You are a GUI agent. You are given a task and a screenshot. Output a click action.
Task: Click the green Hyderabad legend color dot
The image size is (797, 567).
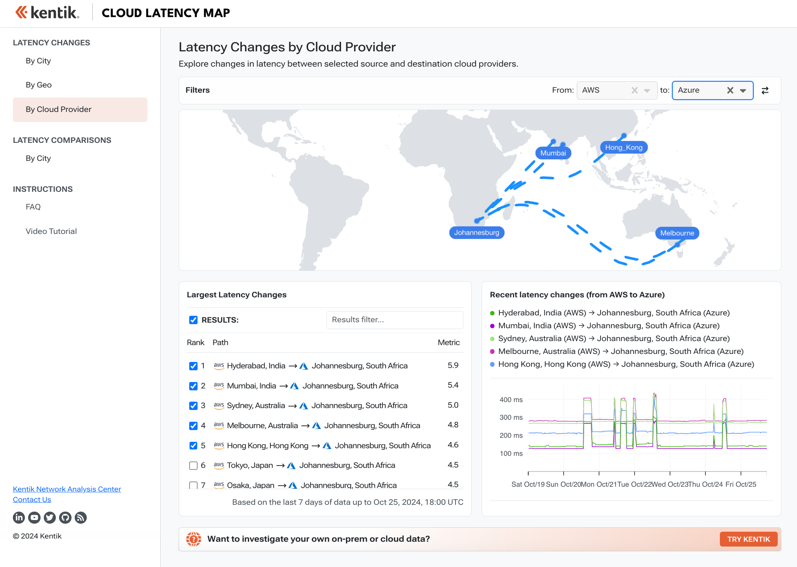(493, 313)
